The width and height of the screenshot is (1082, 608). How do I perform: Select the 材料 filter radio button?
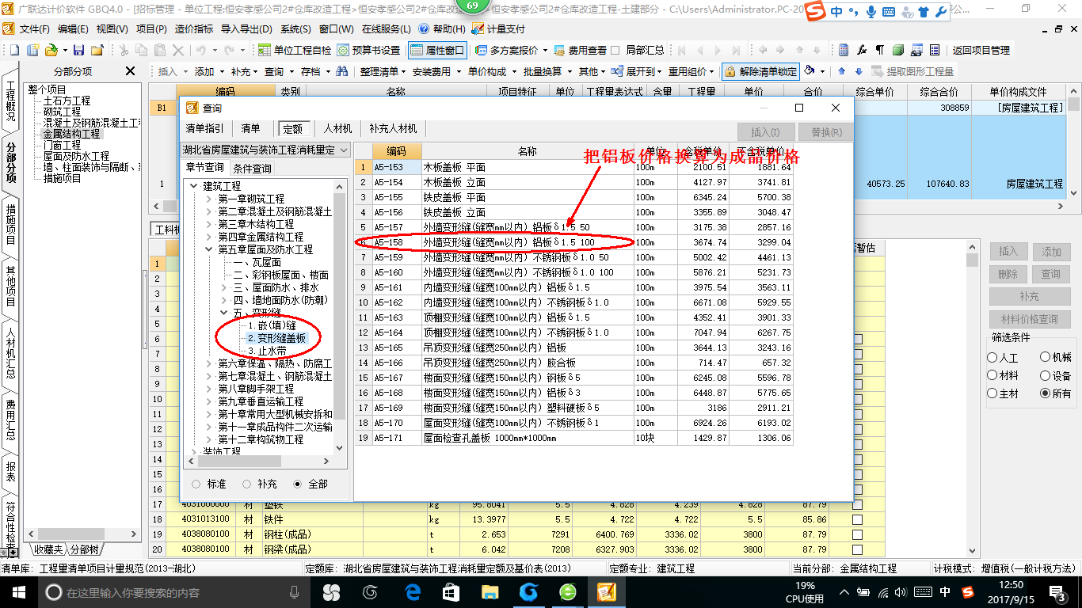click(992, 376)
